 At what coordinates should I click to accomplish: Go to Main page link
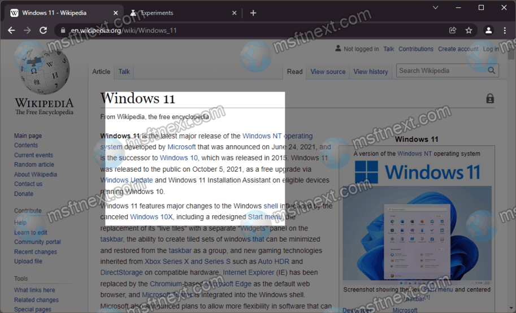pos(28,136)
